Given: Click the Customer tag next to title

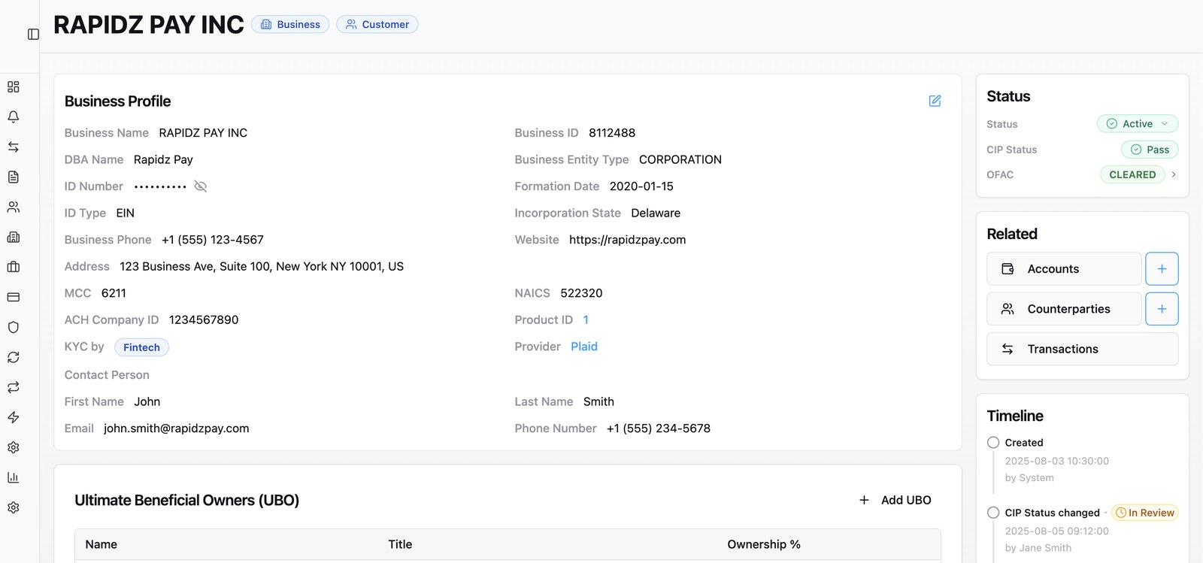Looking at the screenshot, I should coord(377,25).
